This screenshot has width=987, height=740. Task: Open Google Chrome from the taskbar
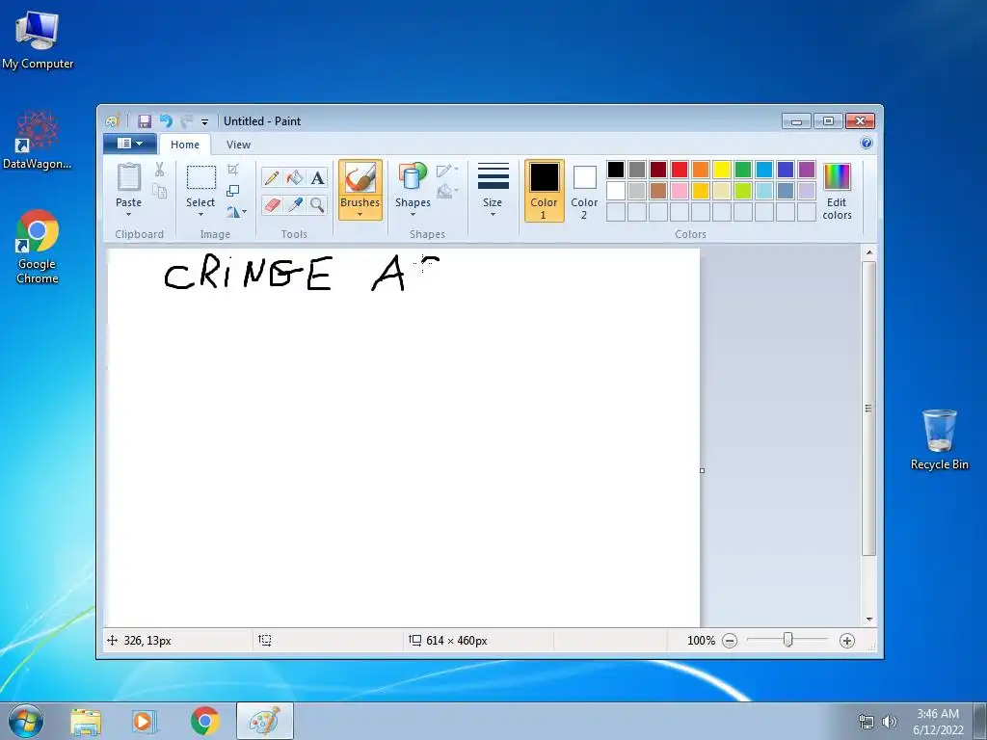(x=204, y=721)
